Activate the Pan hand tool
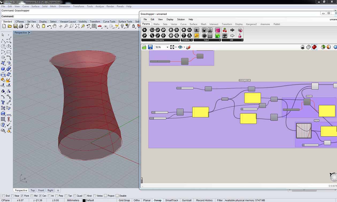Image resolution: width=337 pixels, height=202 pixels. (x=55, y=26)
